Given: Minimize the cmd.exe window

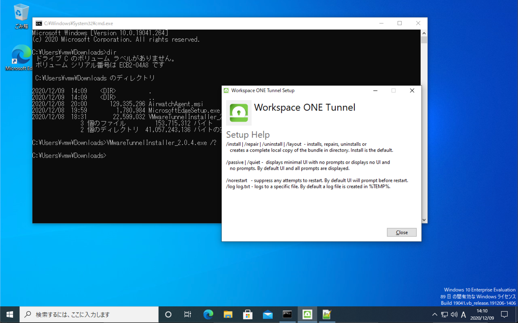Looking at the screenshot, I should (381, 23).
